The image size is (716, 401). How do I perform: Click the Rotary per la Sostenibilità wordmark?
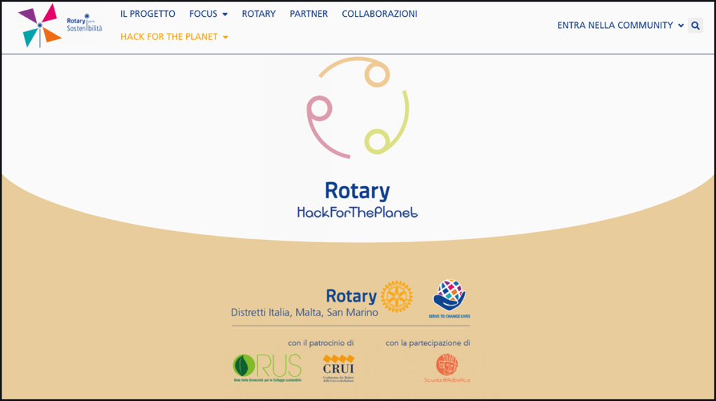(x=84, y=24)
